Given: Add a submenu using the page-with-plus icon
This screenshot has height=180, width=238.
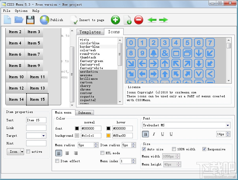Looking at the screenshot, I should pyautogui.click(x=127, y=20).
